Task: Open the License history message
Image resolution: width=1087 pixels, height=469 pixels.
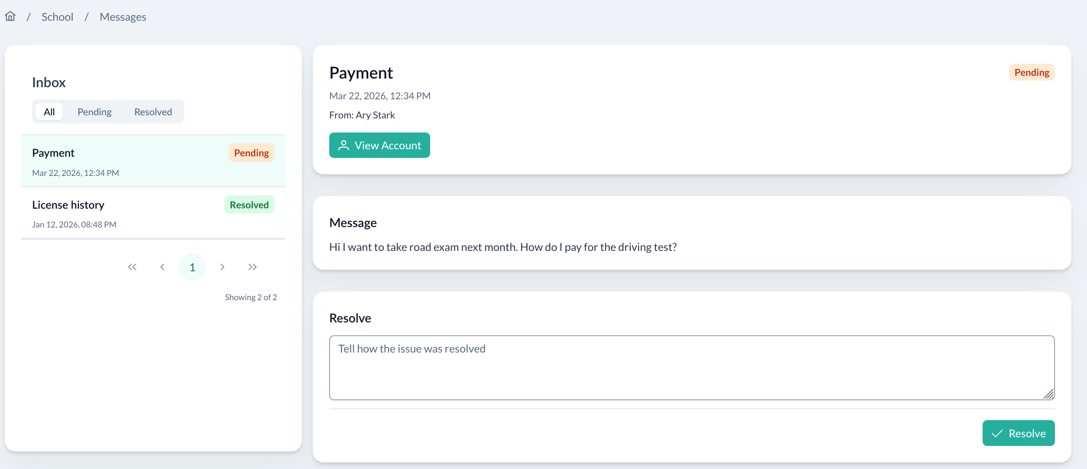Action: pyautogui.click(x=127, y=213)
